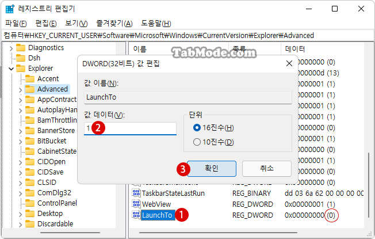Click the 취소 button in the DWORD dialog
This screenshot has height=239, width=375.
point(267,169)
